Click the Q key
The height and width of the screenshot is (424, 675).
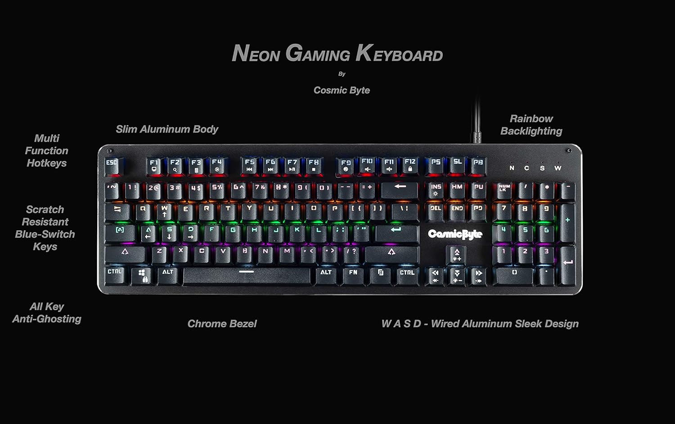click(143, 212)
